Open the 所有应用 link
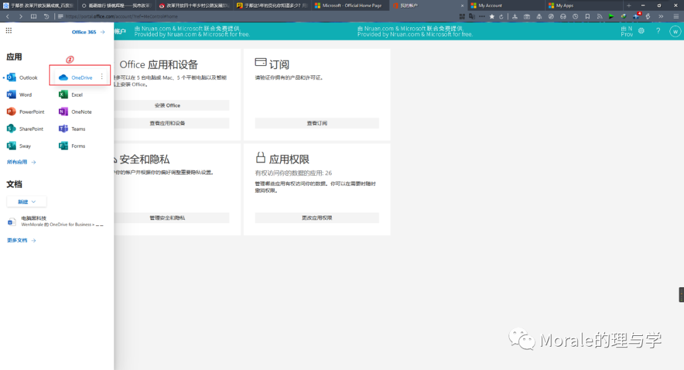The image size is (684, 370). [x=22, y=162]
